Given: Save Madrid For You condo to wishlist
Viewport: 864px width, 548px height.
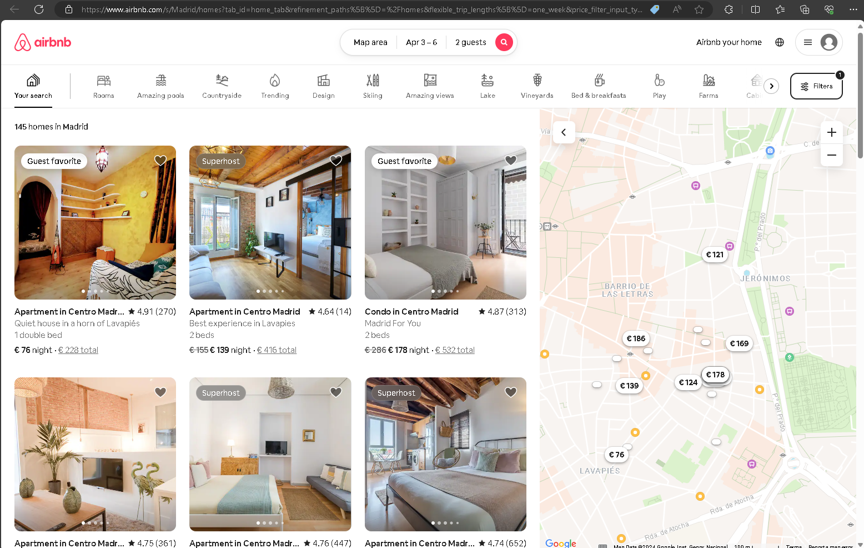Looking at the screenshot, I should 511,161.
